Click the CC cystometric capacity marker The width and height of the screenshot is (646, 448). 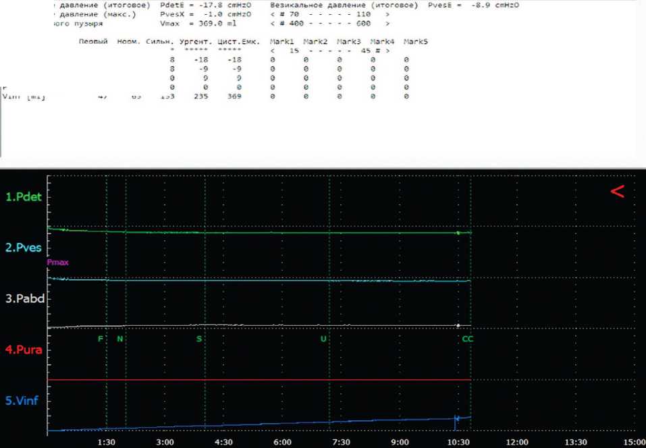click(467, 339)
